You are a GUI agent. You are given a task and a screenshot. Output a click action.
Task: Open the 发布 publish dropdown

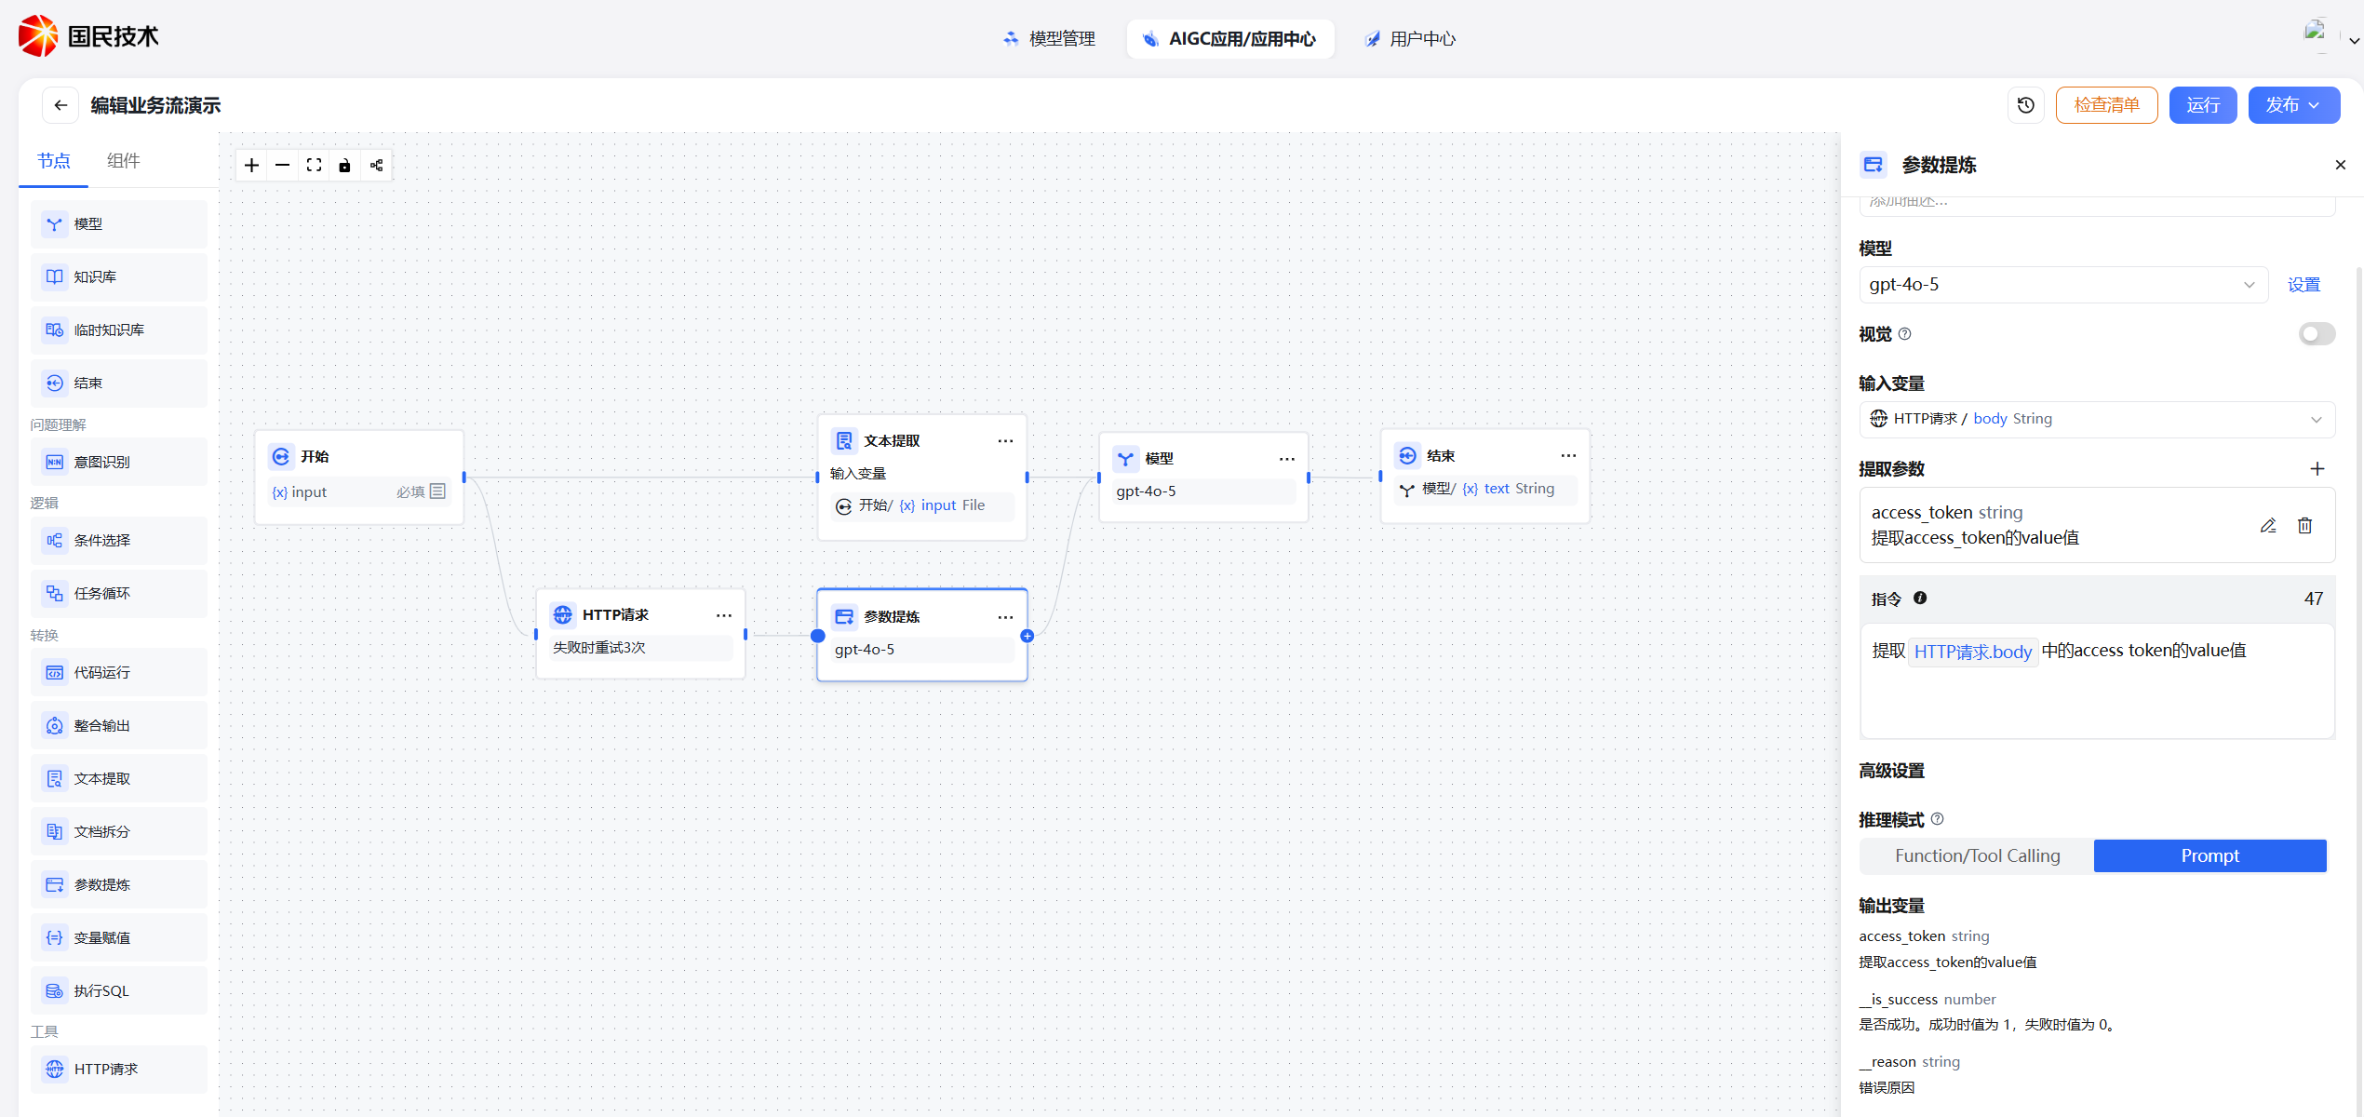(x=2293, y=105)
